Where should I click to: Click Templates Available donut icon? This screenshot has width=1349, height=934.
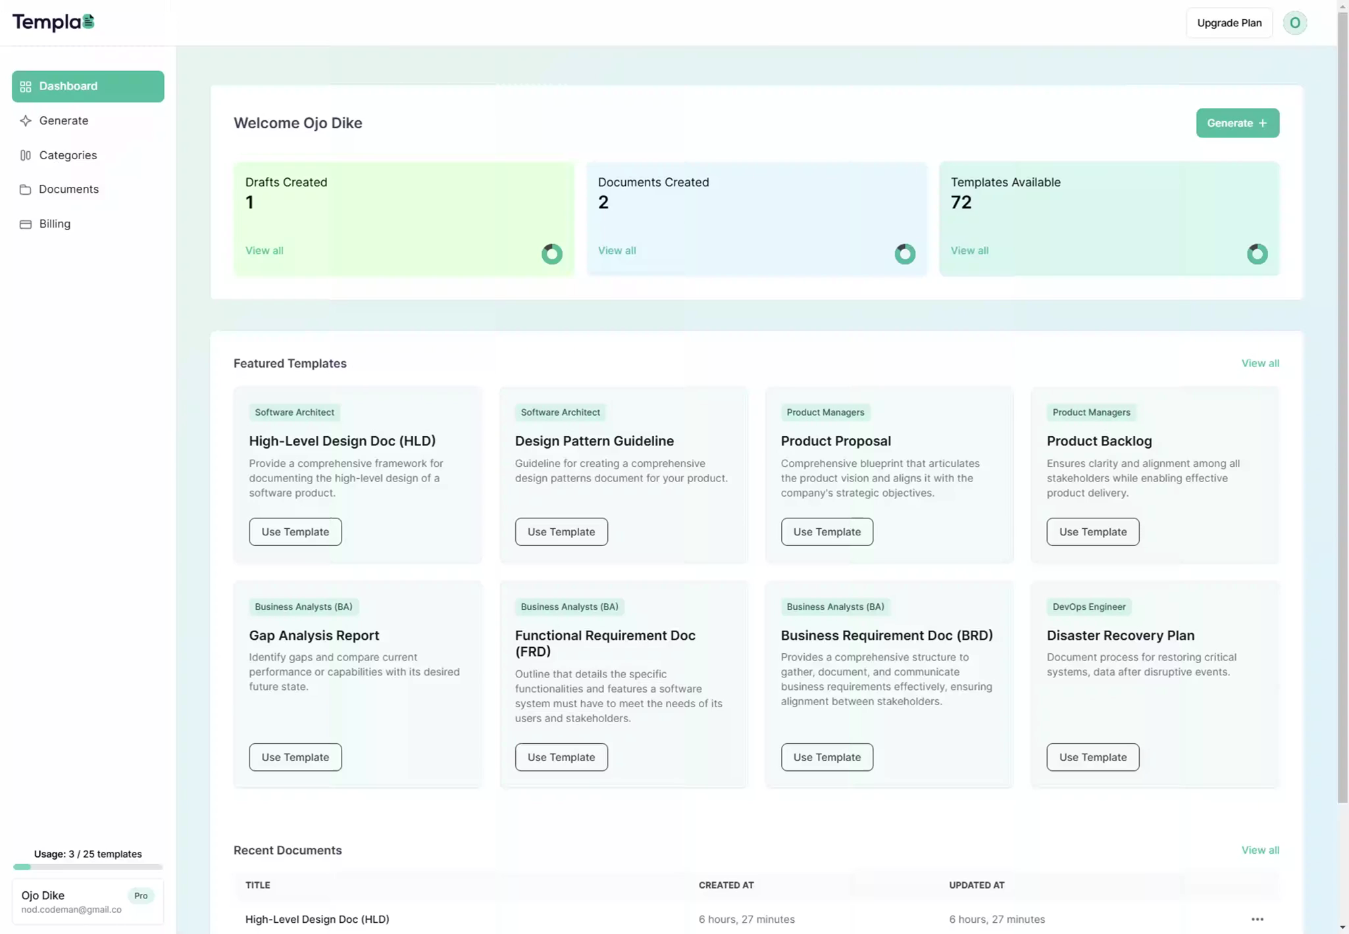tap(1257, 253)
